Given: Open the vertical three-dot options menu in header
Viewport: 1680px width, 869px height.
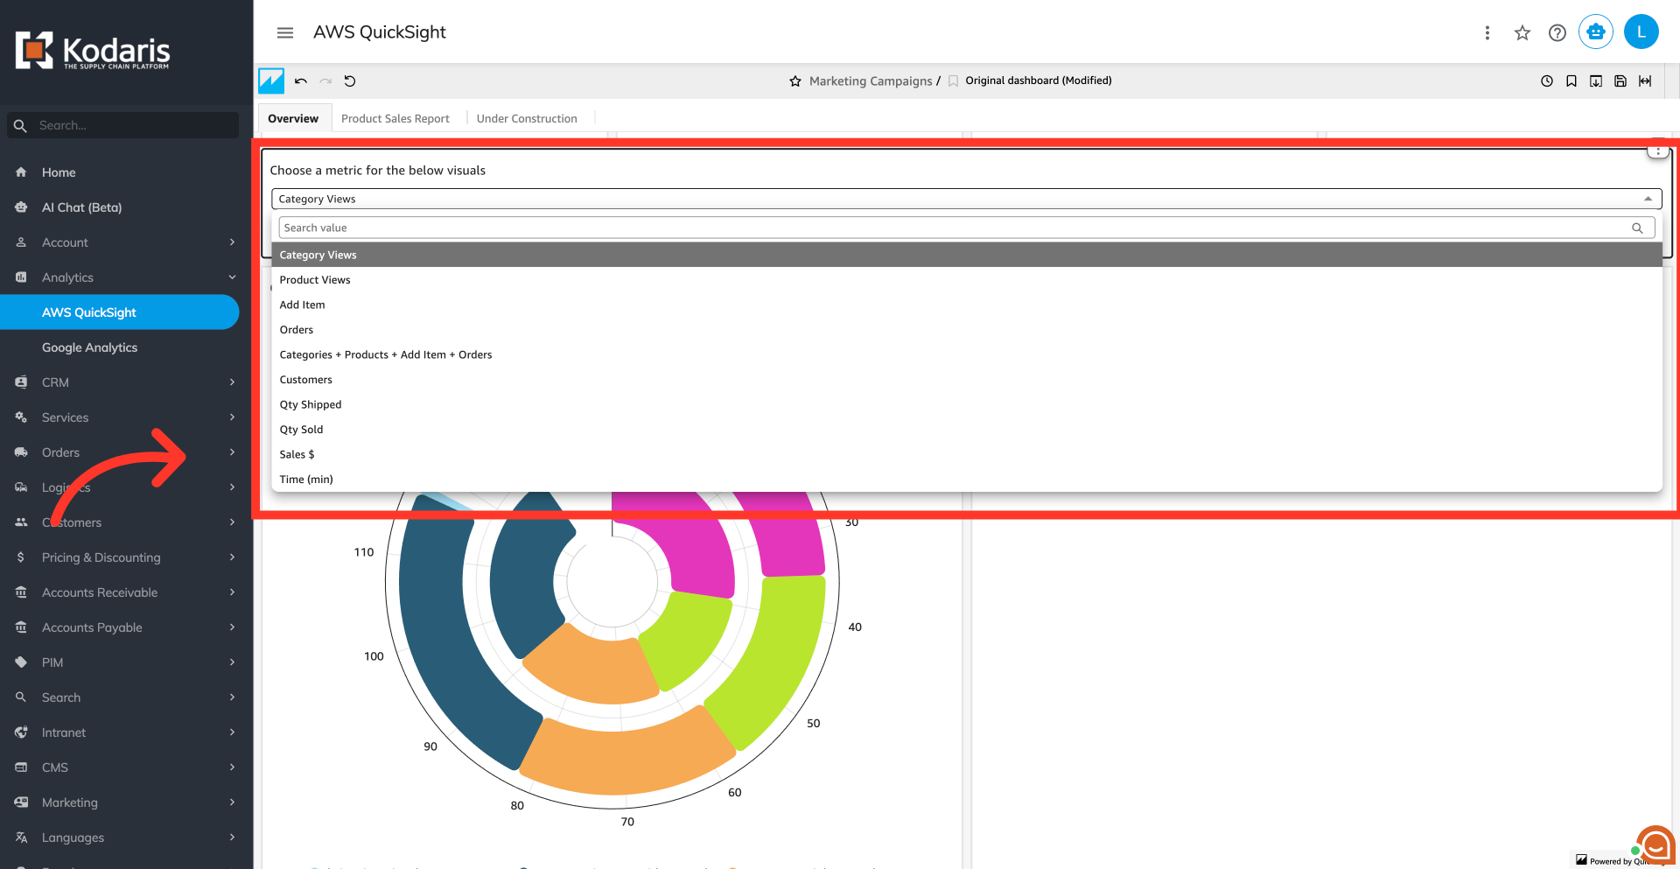Looking at the screenshot, I should [x=1487, y=32].
